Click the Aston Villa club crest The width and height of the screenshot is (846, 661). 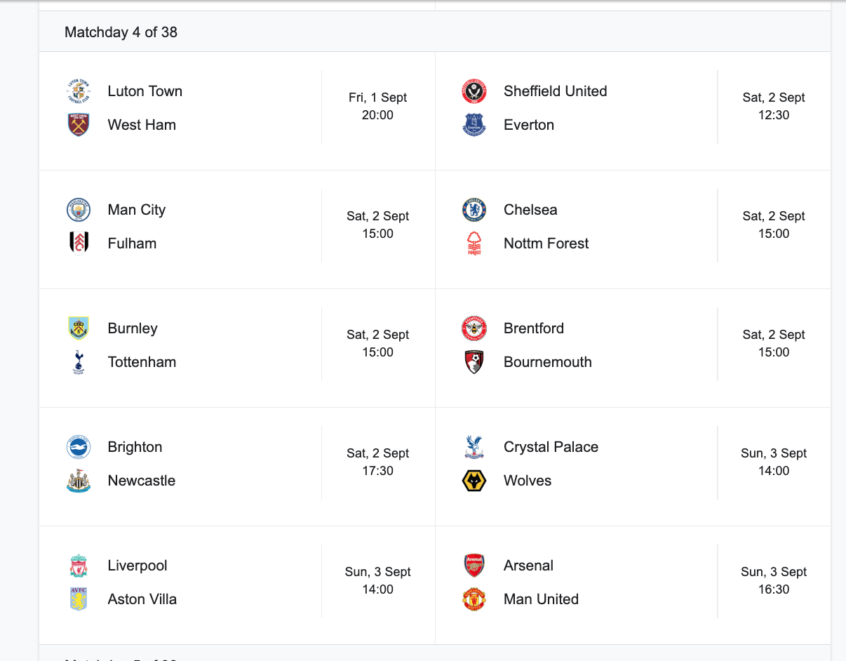coord(79,599)
